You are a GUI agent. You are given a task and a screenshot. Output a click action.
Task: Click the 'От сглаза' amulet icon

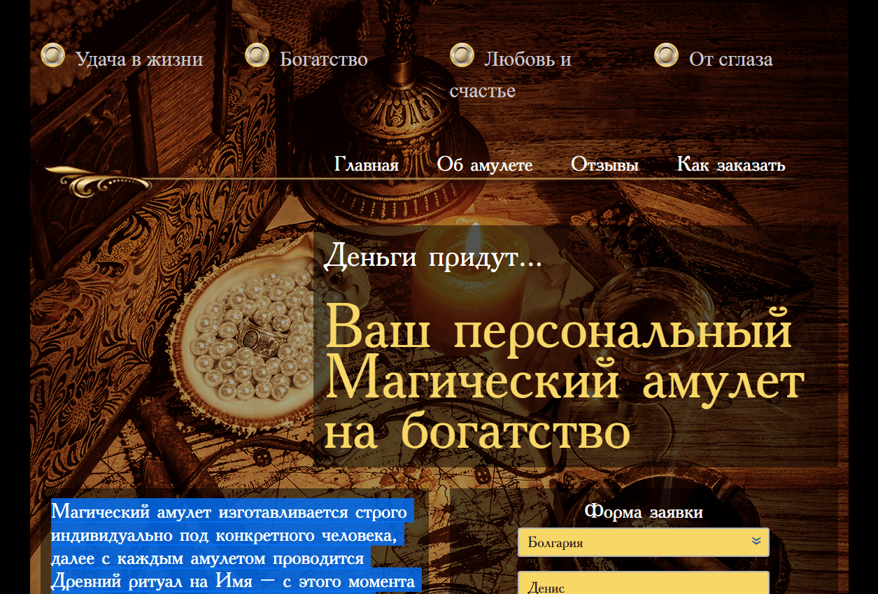point(665,55)
